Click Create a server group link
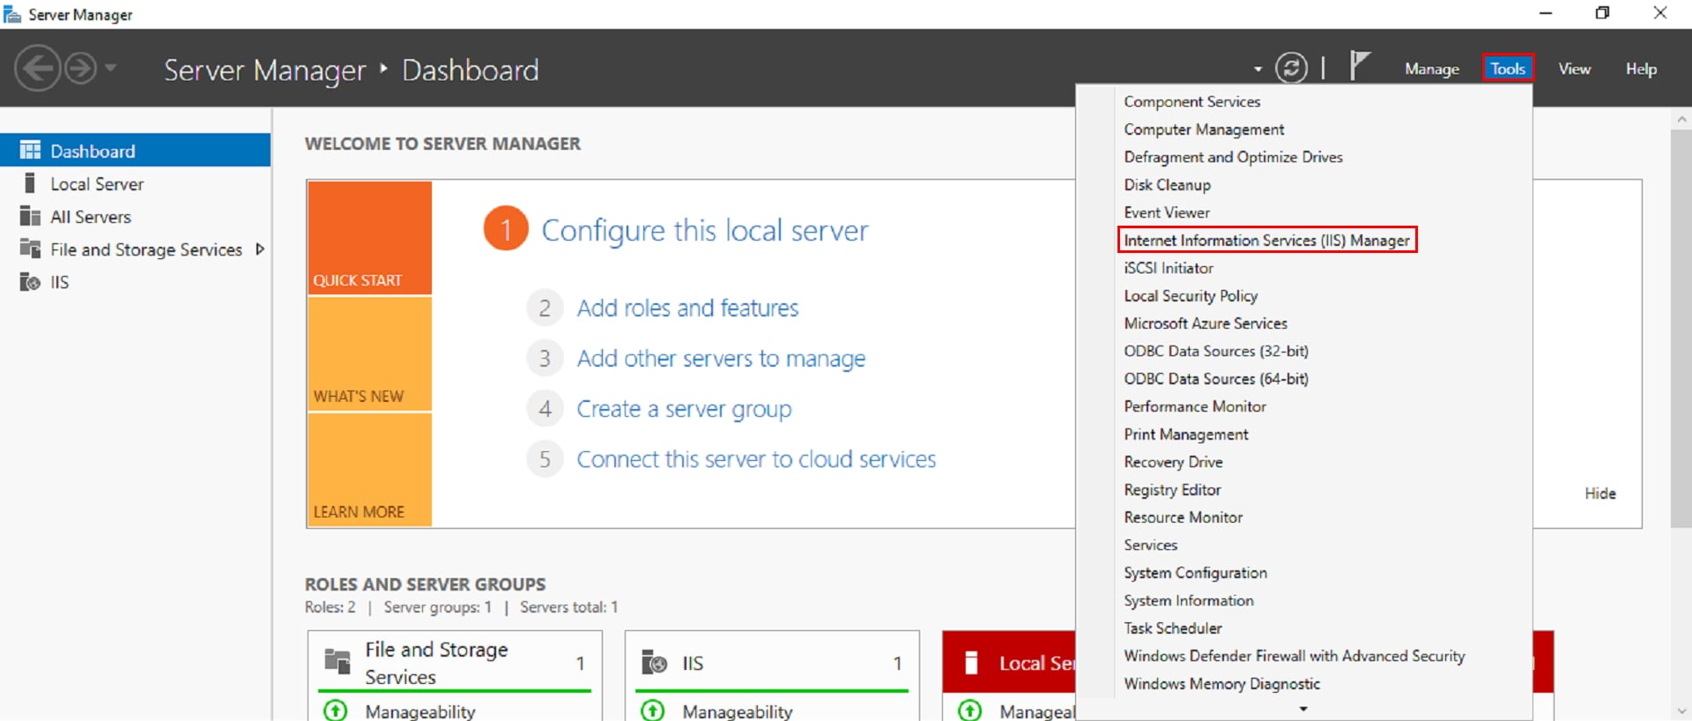Image resolution: width=1692 pixels, height=721 pixels. click(684, 409)
